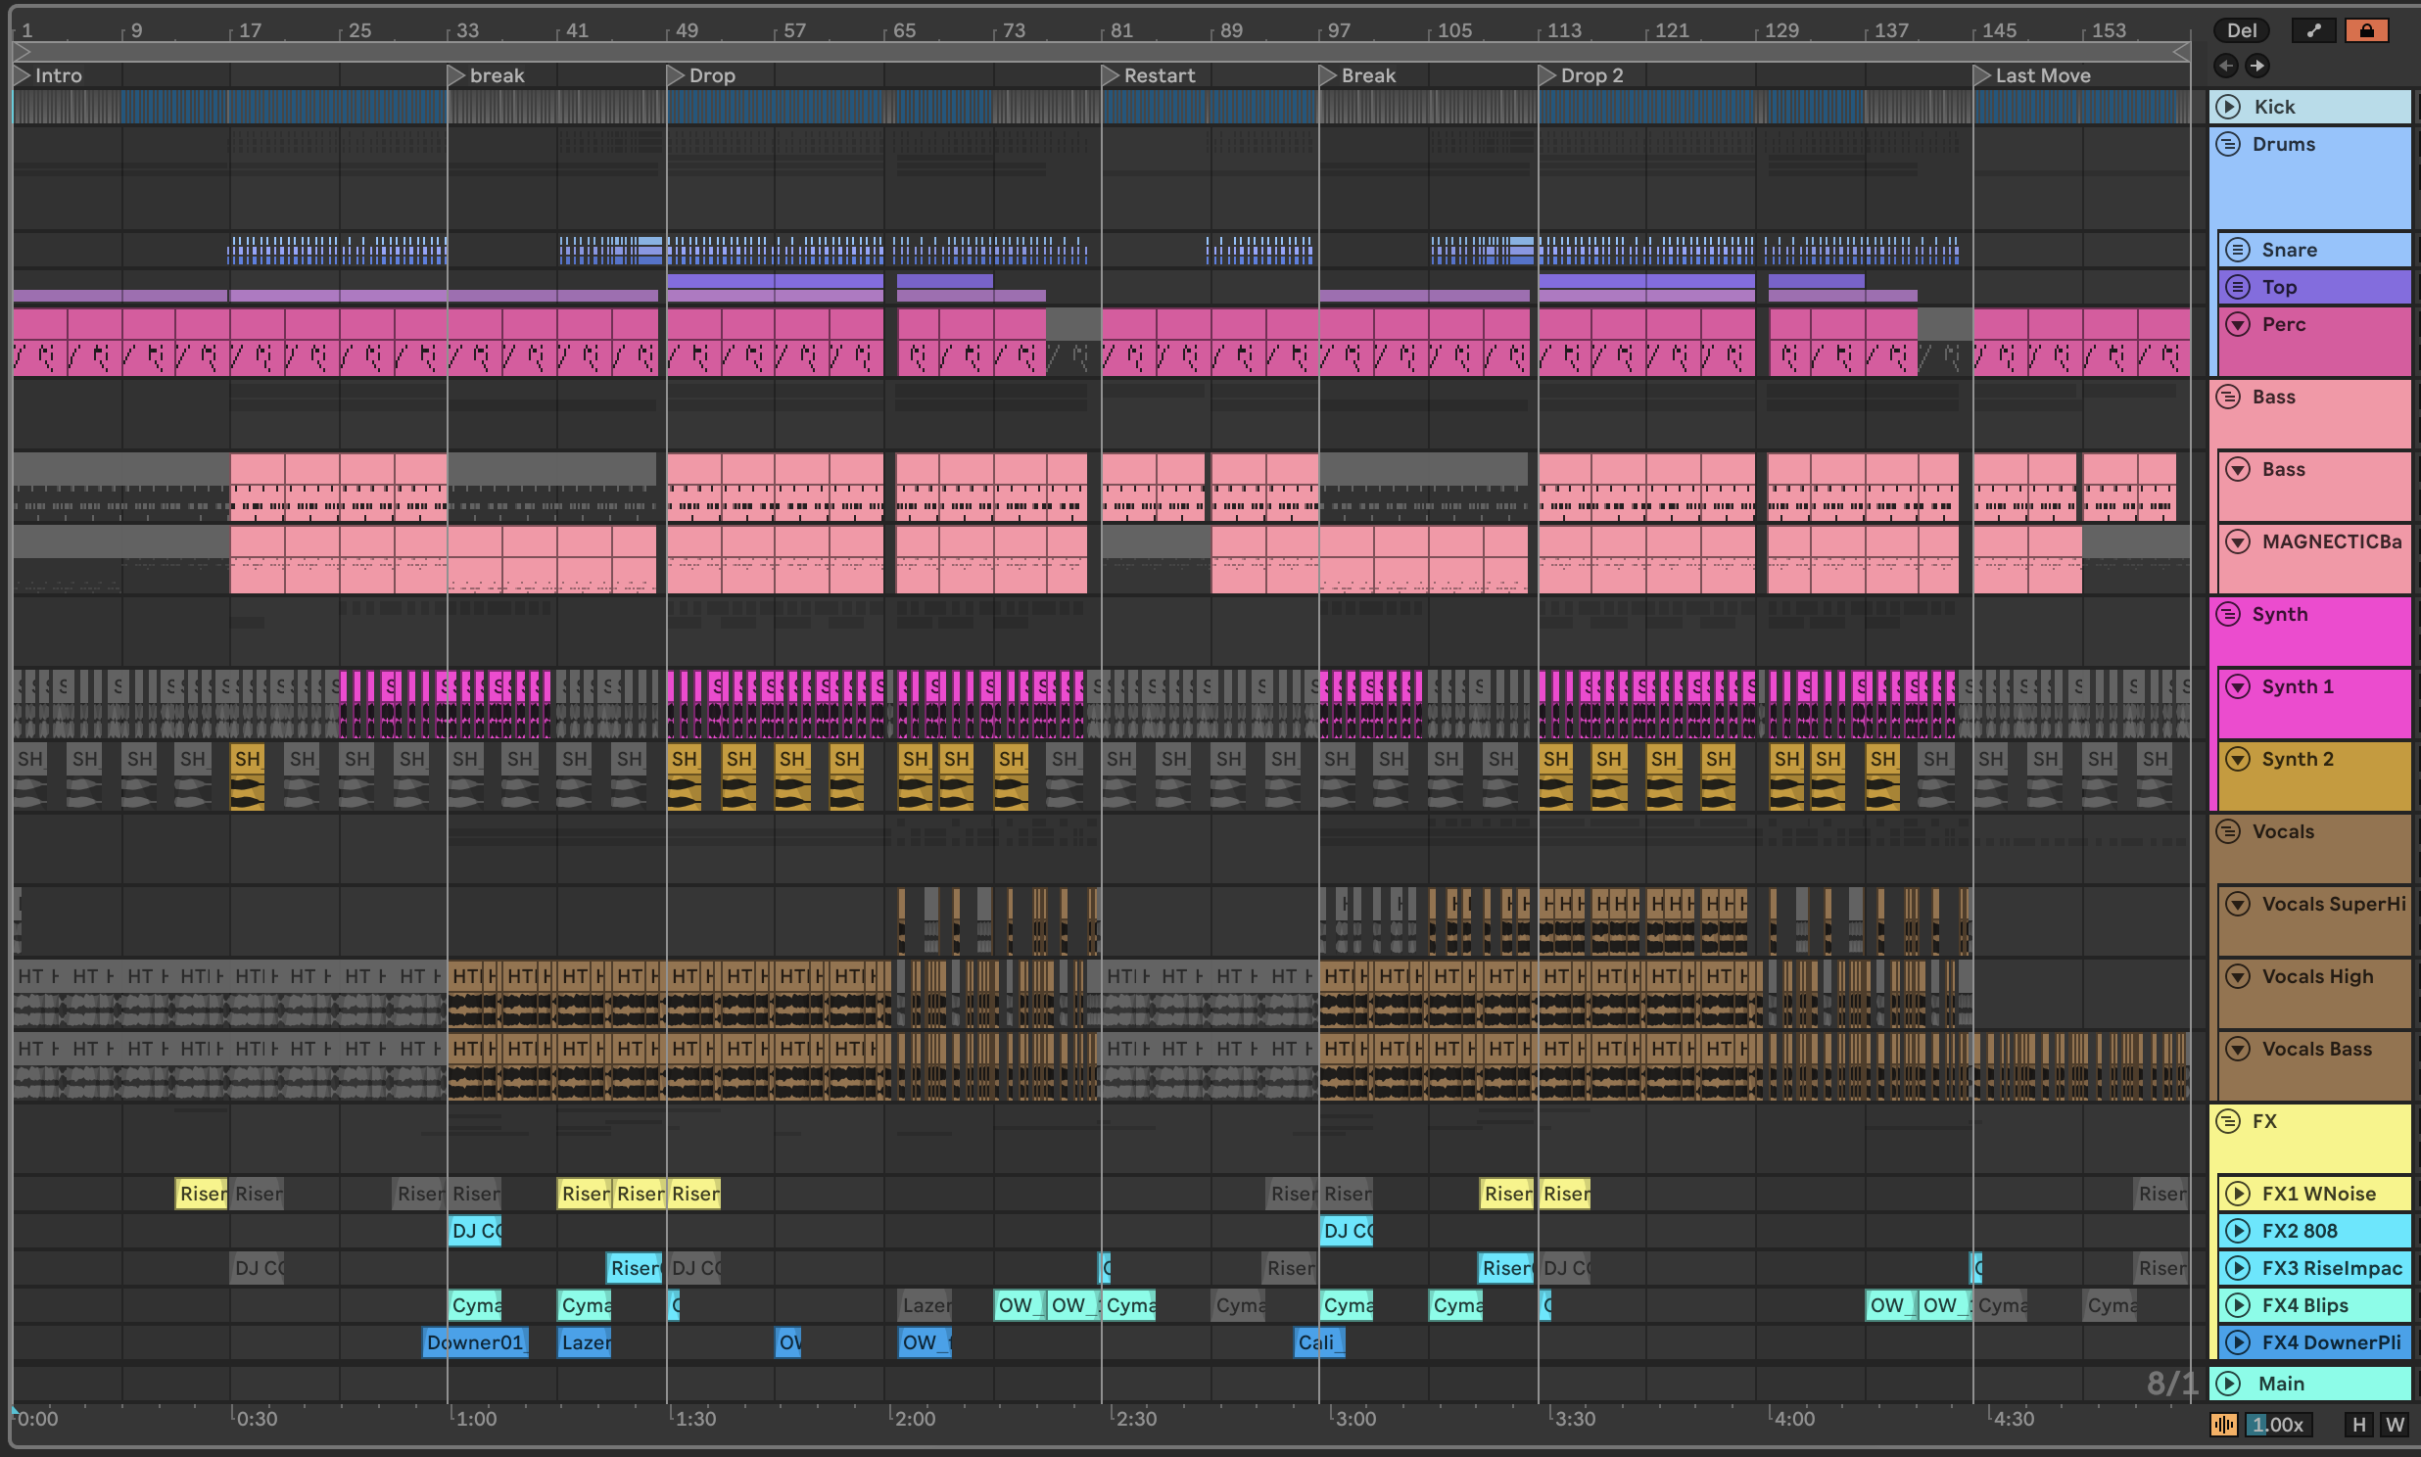Image resolution: width=2421 pixels, height=1457 pixels.
Task: Jump to previous locator arrow
Action: [2226, 66]
